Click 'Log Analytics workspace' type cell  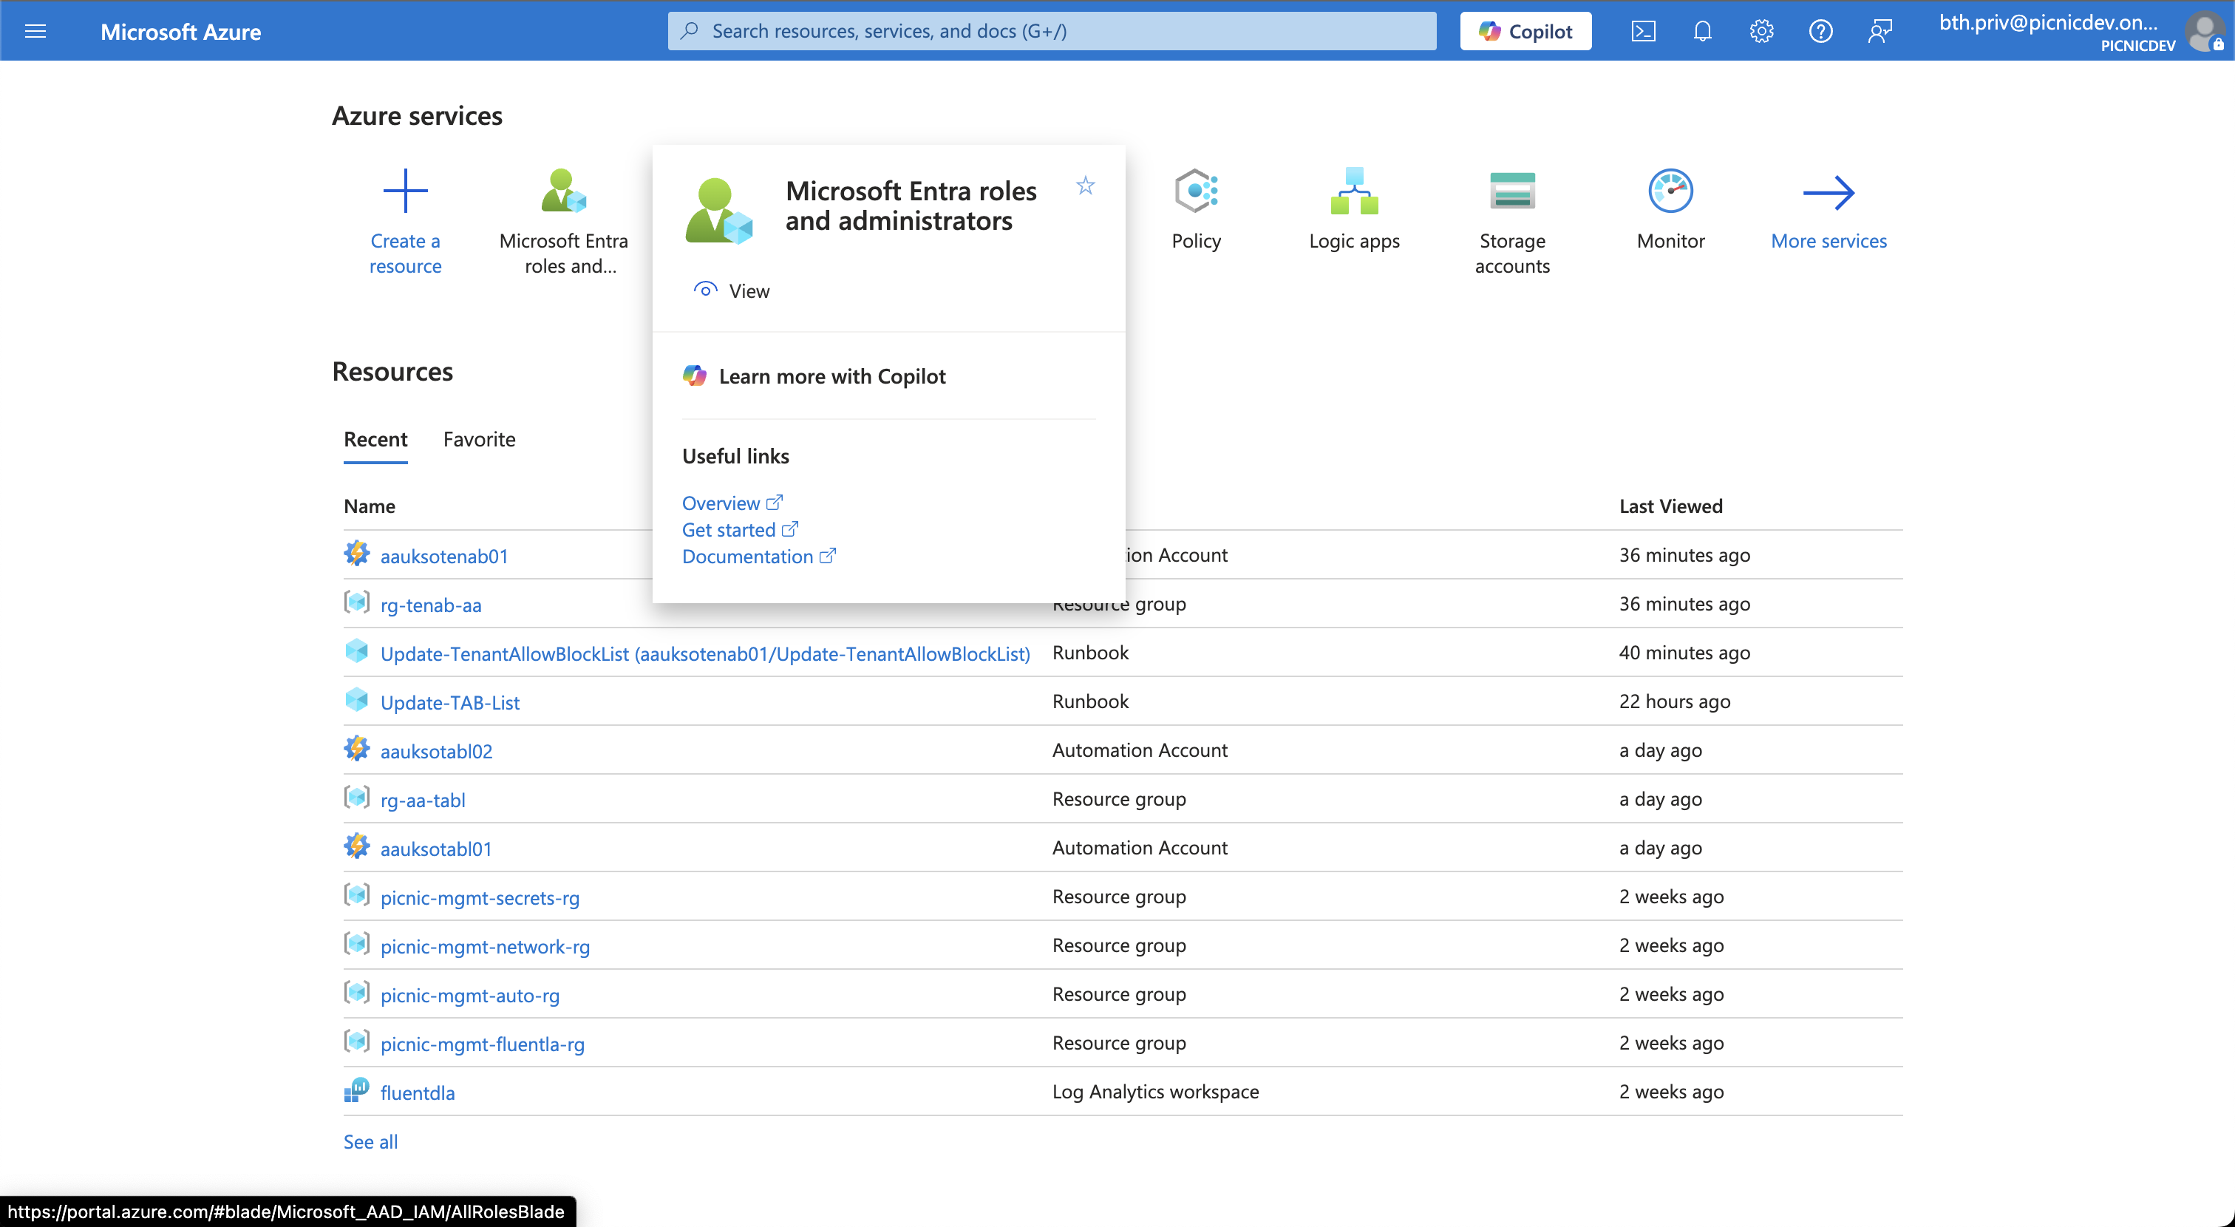(x=1156, y=1091)
